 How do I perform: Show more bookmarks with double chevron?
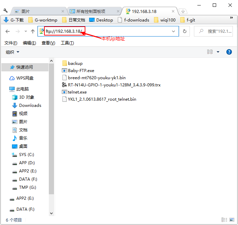tap(231, 18)
